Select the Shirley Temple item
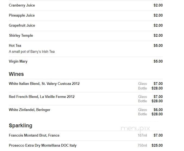Screen dimensions: 184x151 tap(21, 36)
